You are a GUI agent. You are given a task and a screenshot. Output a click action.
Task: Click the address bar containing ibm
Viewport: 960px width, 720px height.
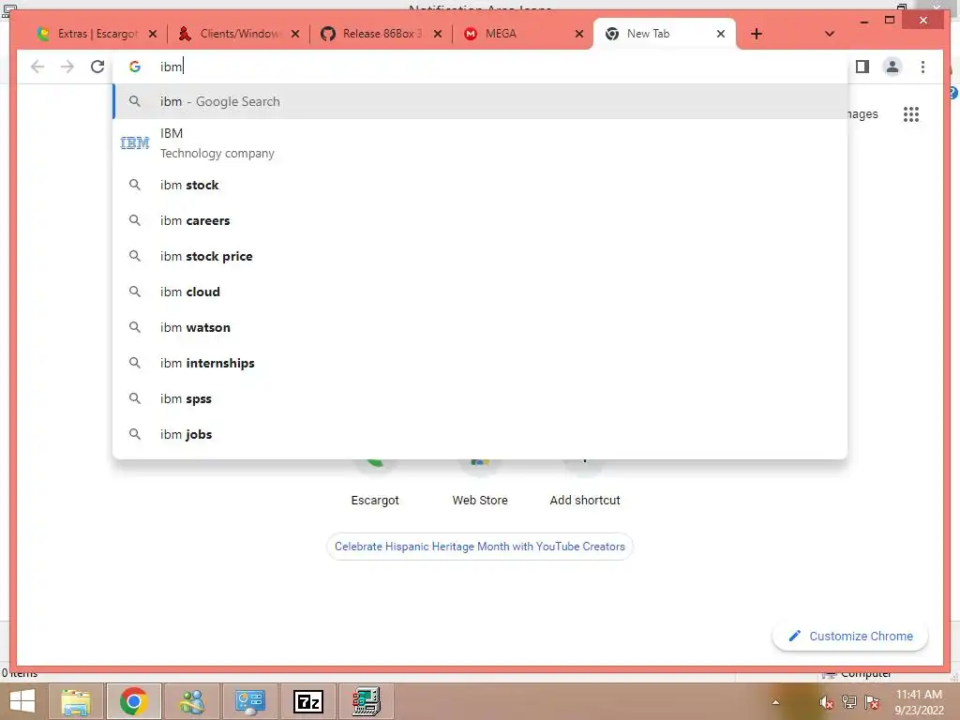click(x=481, y=67)
